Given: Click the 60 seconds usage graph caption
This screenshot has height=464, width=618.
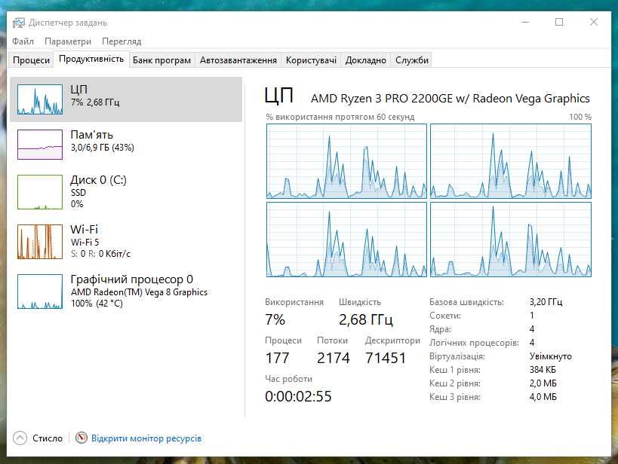Looking at the screenshot, I should click(340, 117).
